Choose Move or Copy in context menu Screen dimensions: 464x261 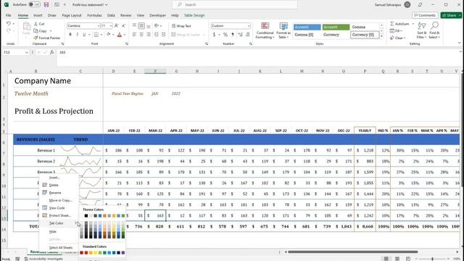coord(60,200)
